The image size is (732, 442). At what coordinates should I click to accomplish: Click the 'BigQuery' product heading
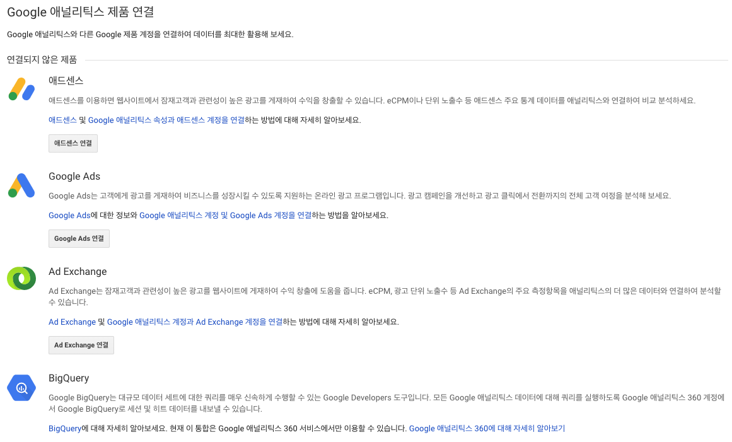click(69, 378)
